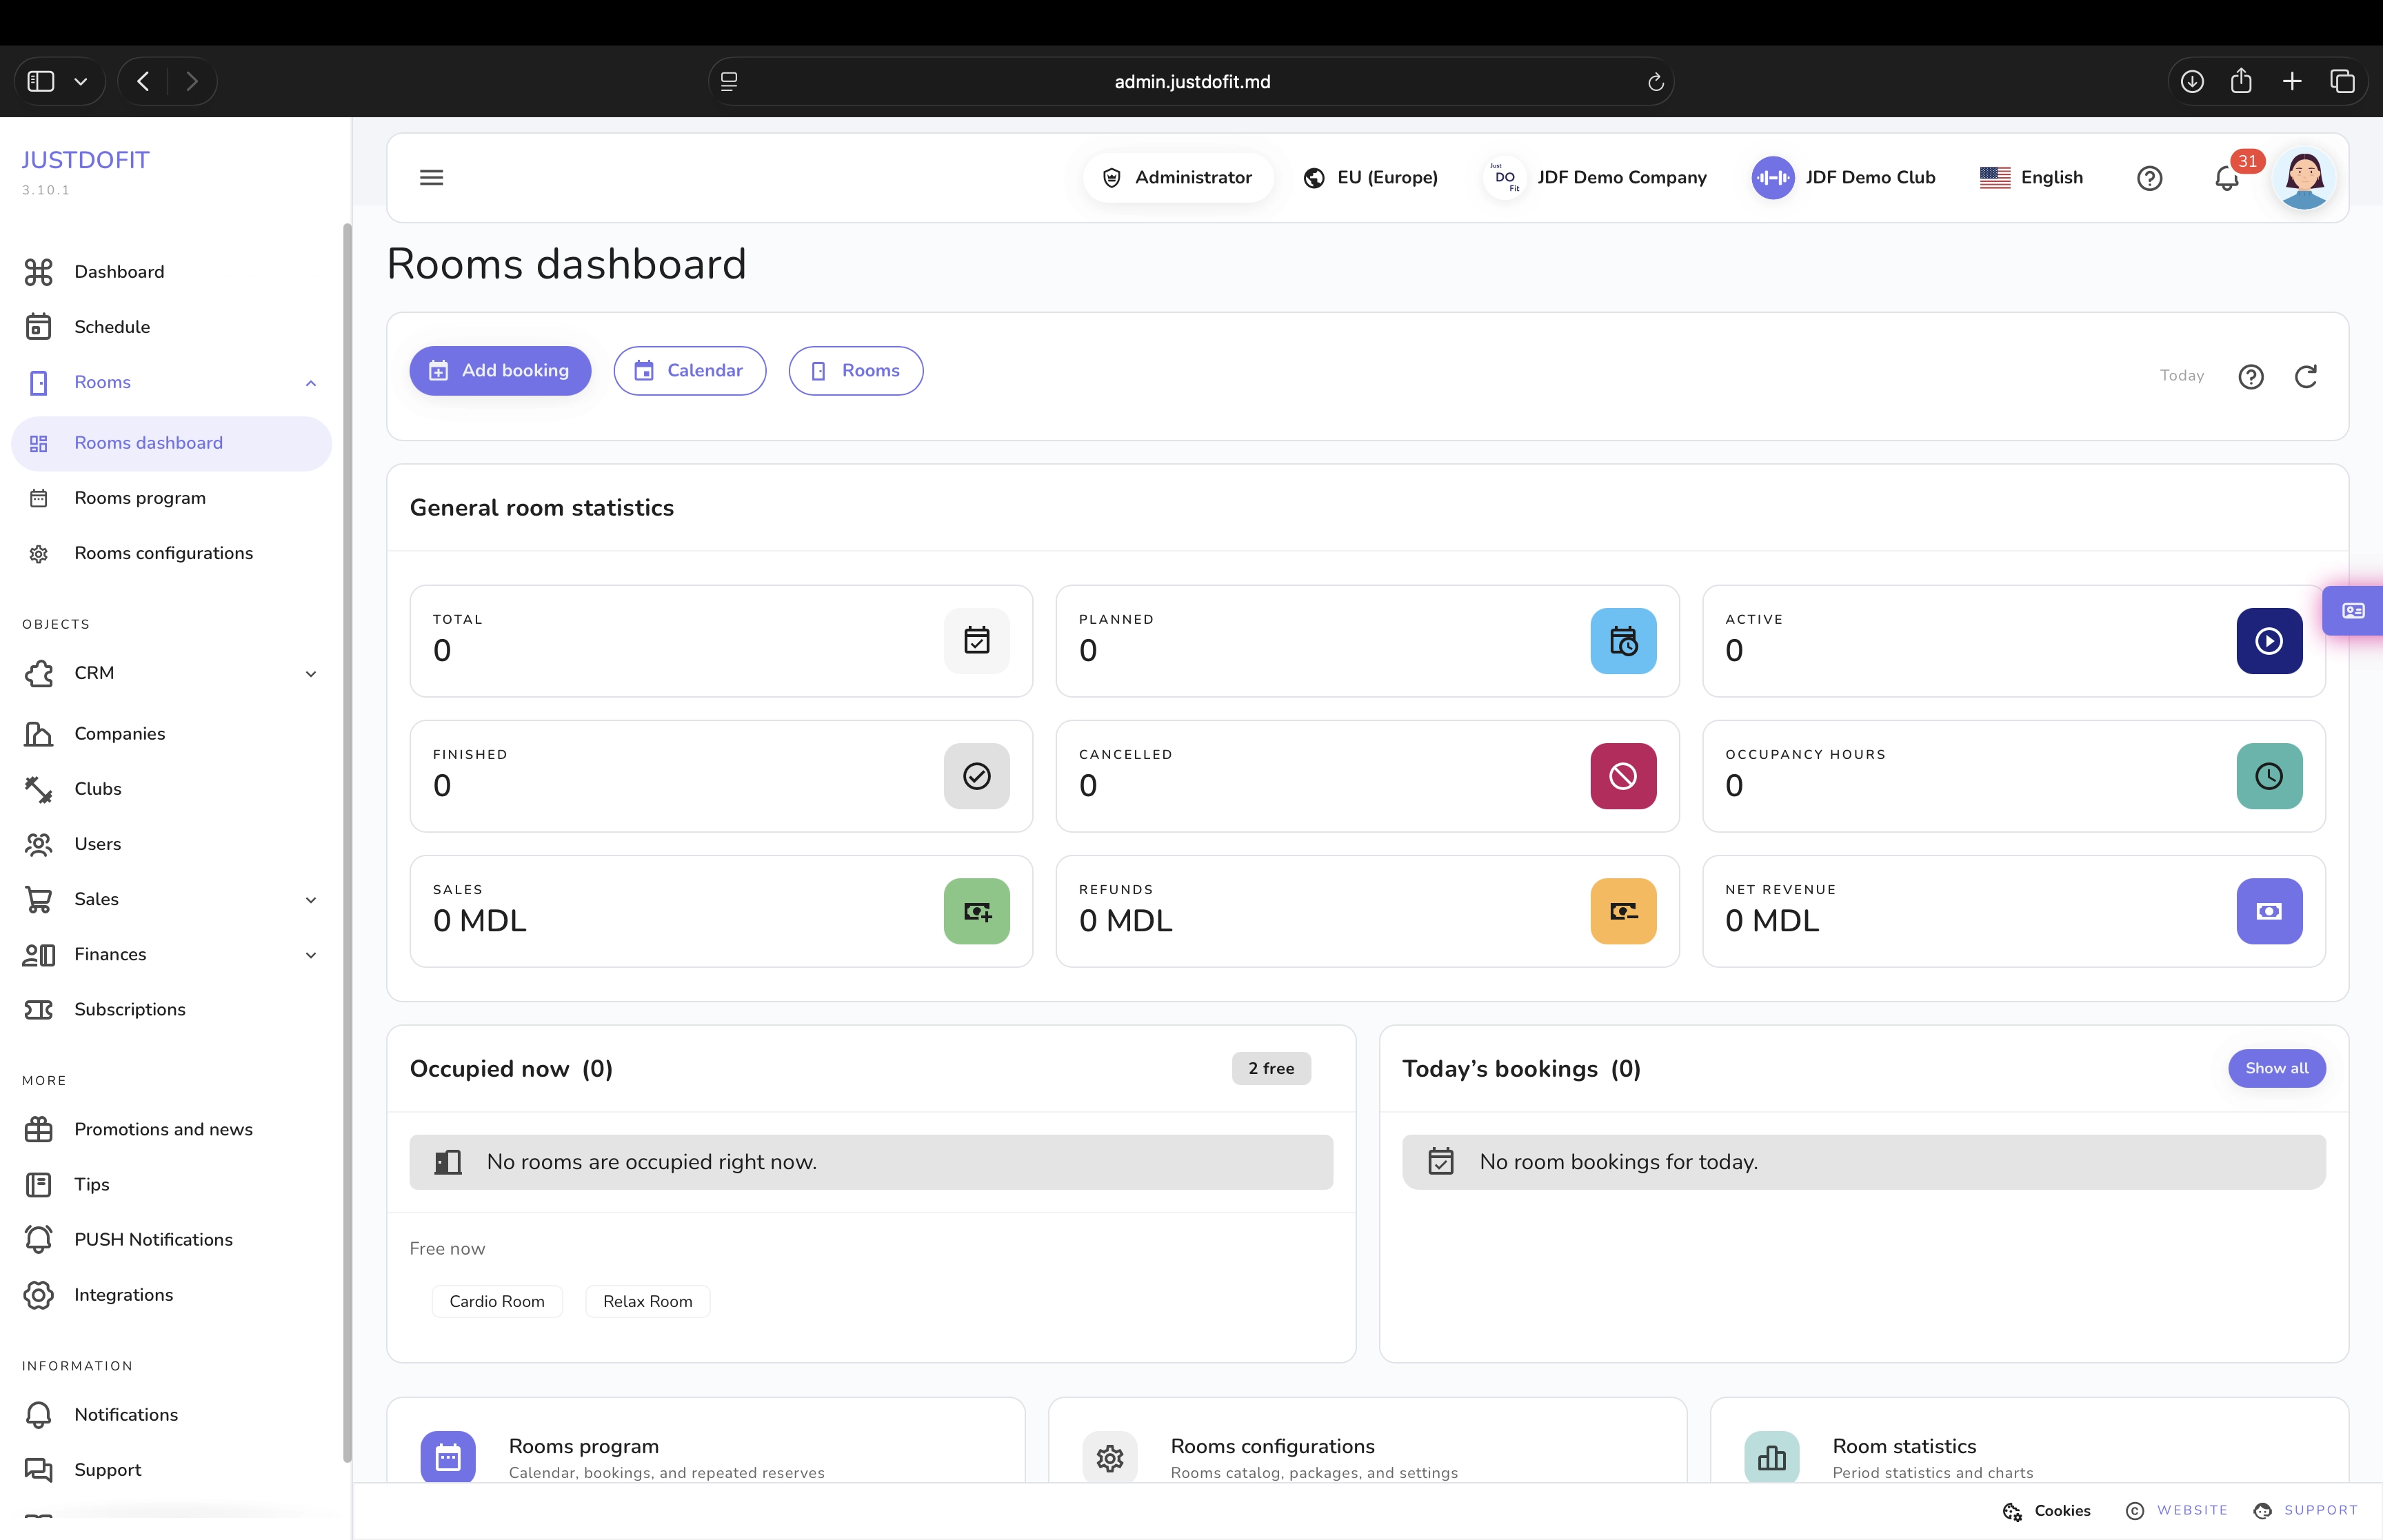Click the Active bookings play icon
Screen dimensions: 2383x1540
pyautogui.click(x=2269, y=641)
